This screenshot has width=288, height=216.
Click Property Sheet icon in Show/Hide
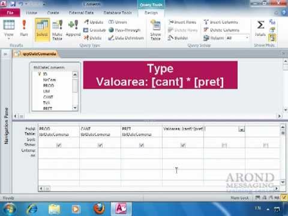pyautogui.click(x=272, y=30)
